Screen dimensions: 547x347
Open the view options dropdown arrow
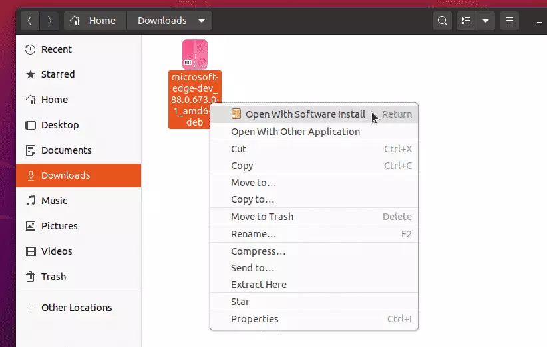pos(486,21)
